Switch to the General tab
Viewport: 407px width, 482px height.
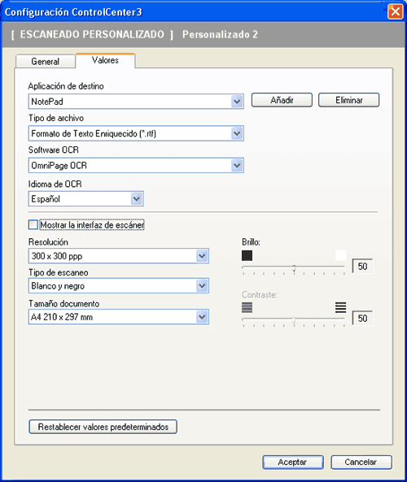pos(46,61)
